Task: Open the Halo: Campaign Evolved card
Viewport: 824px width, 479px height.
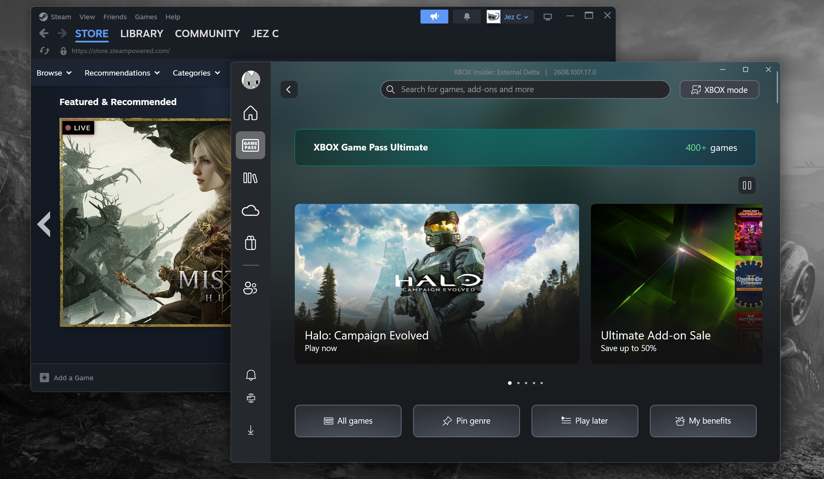Action: click(437, 284)
